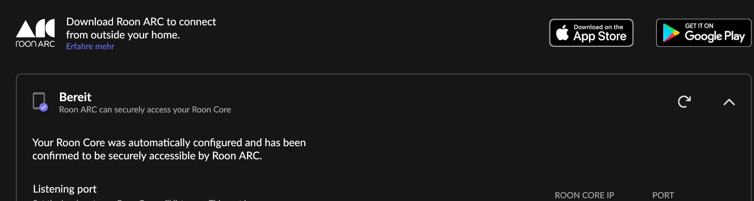Viewport: 754px width, 201px height.
Task: Open the Erfahre mehr link
Action: [x=90, y=46]
